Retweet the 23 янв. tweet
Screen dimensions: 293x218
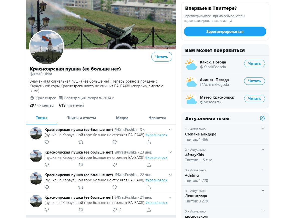81,165
